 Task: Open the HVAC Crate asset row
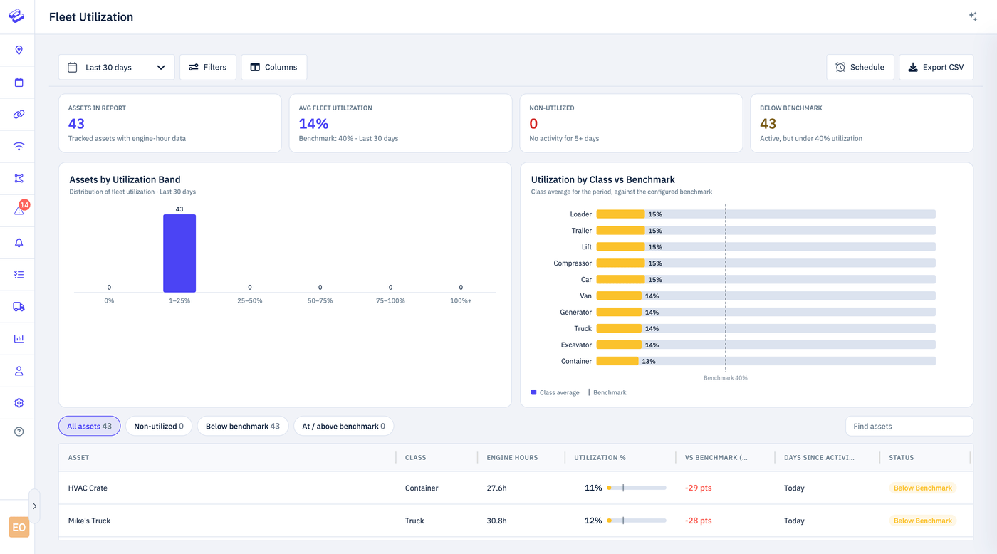point(516,488)
